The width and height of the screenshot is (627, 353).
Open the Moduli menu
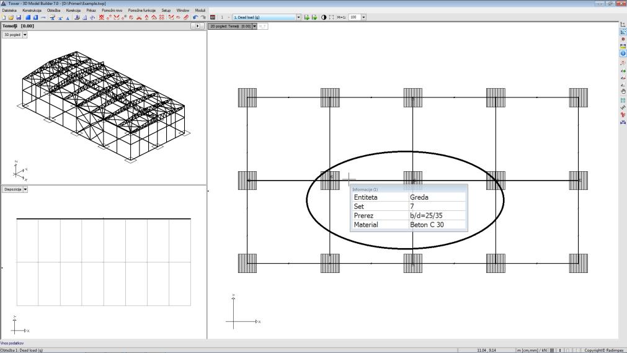tap(200, 11)
